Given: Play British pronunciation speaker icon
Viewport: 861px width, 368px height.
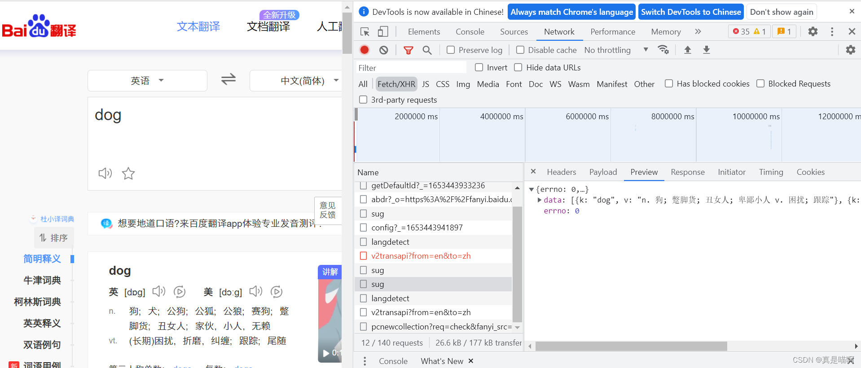Looking at the screenshot, I should pyautogui.click(x=159, y=291).
